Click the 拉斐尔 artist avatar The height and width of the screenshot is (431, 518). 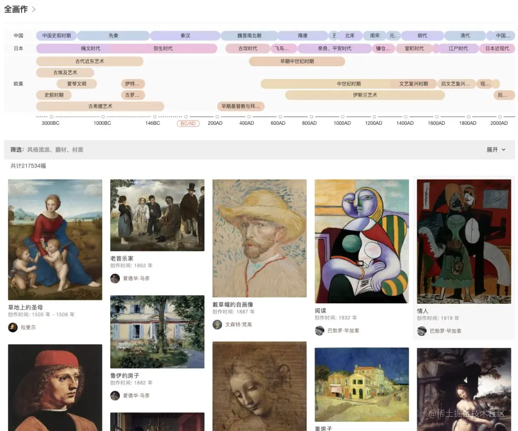click(x=13, y=327)
